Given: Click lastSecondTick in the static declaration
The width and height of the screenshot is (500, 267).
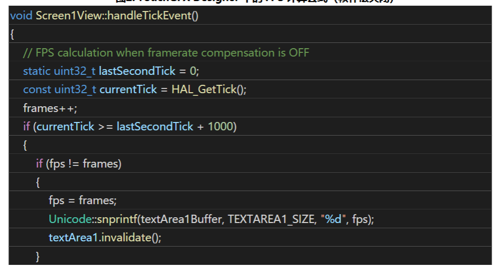Looking at the screenshot, I should coord(137,71).
